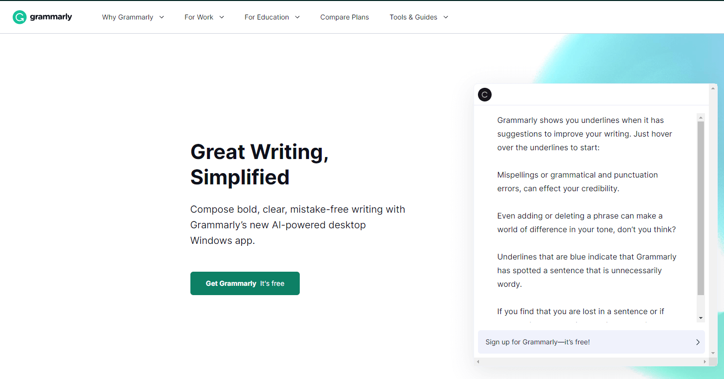Expand the Why Grammarly chevron
Screen dimensions: 724x379
coord(162,17)
